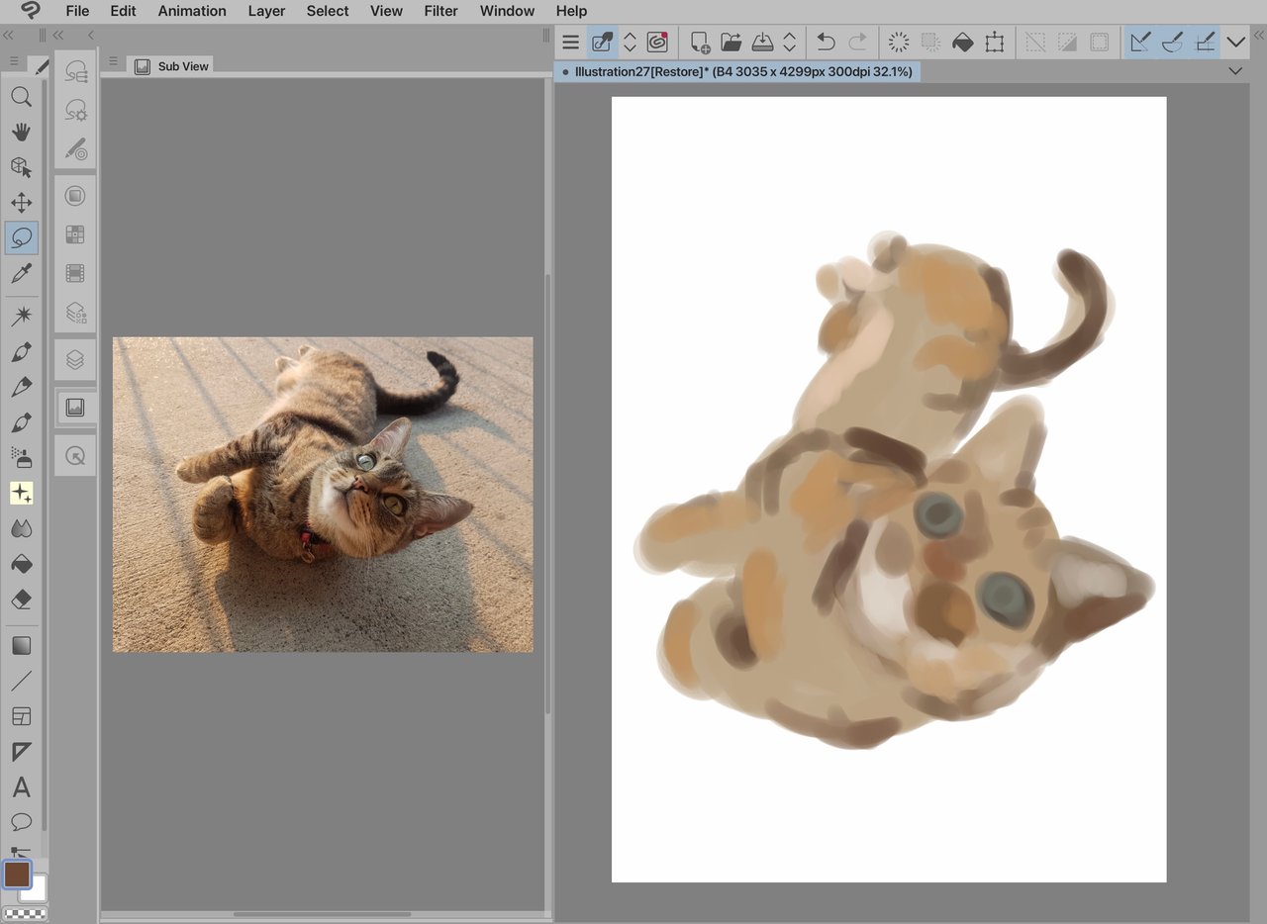Click the Invert selected area icon
The image size is (1267, 924).
(1067, 42)
